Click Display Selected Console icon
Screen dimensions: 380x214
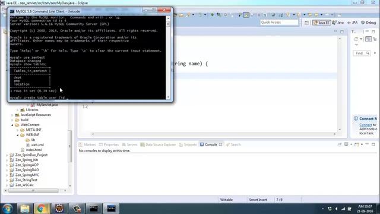tap(346, 144)
